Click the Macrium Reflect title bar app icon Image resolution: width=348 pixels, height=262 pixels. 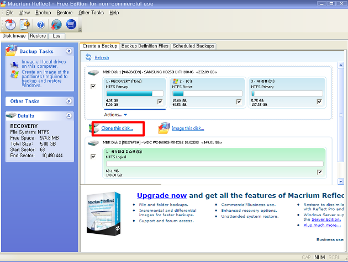click(3, 3)
